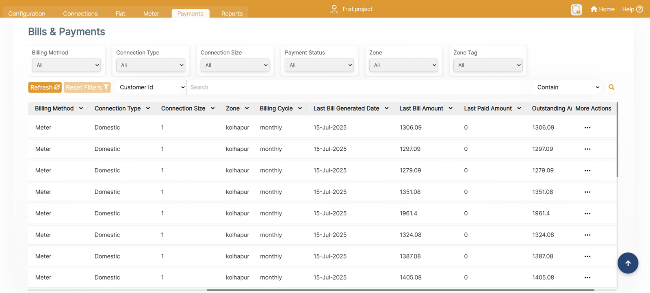This screenshot has width=650, height=293.
Task: Open the Contain match type dropdown
Action: coord(567,87)
